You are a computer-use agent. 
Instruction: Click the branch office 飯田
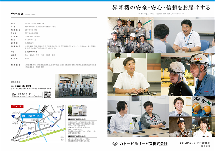tap(54, 55)
